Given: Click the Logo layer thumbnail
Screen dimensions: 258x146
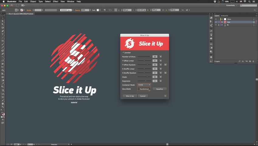Looking at the screenshot, I should point(225,22).
